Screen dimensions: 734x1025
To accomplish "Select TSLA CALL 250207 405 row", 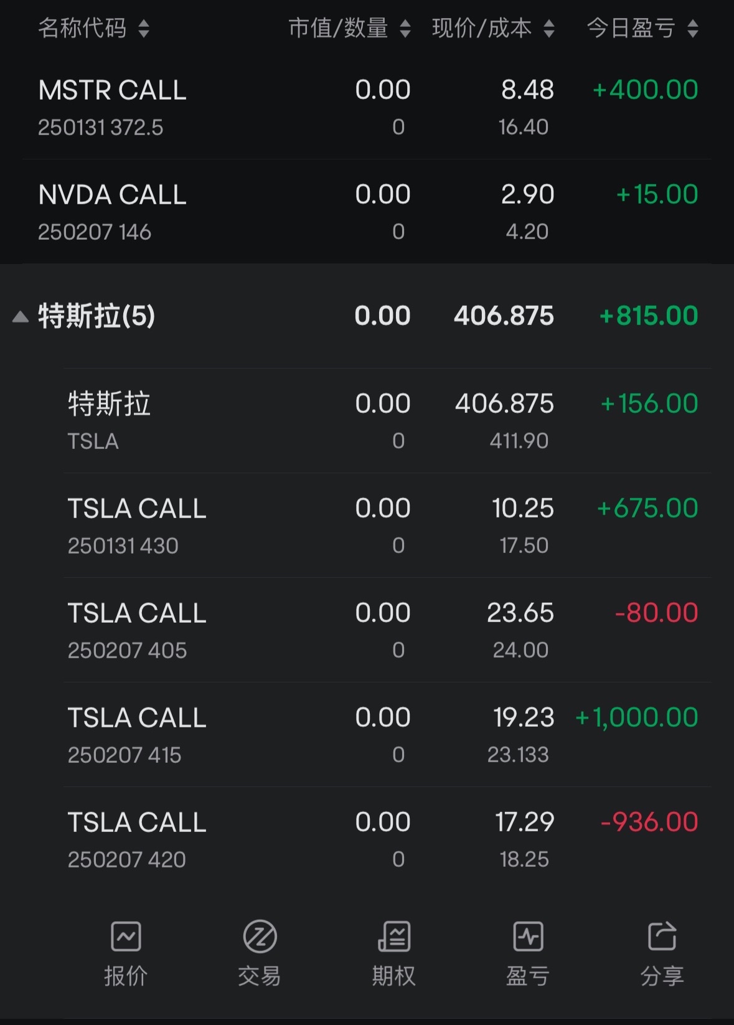I will tap(387, 630).
